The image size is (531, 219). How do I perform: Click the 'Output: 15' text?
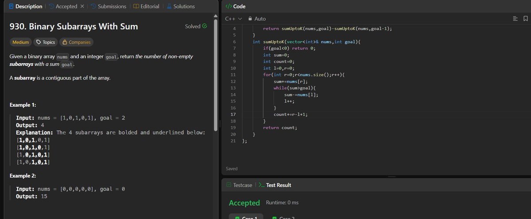tap(31, 196)
